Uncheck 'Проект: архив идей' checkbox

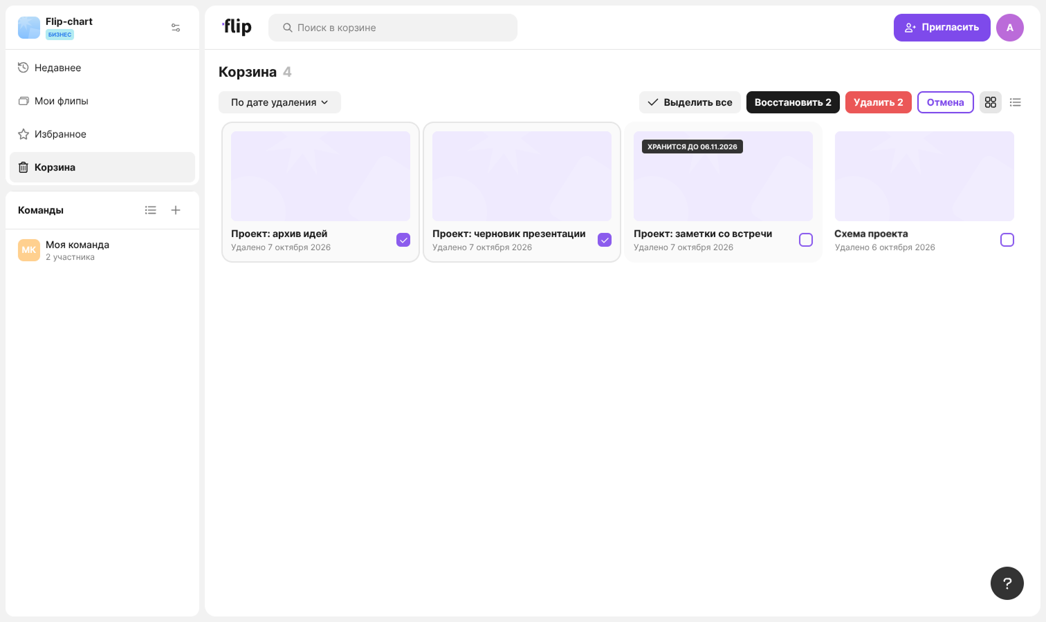tap(403, 240)
